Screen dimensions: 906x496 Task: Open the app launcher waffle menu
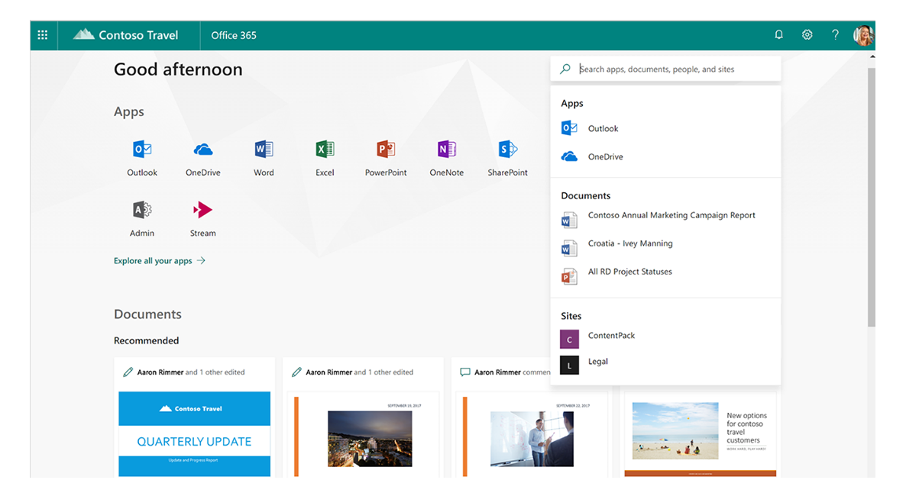click(x=43, y=35)
